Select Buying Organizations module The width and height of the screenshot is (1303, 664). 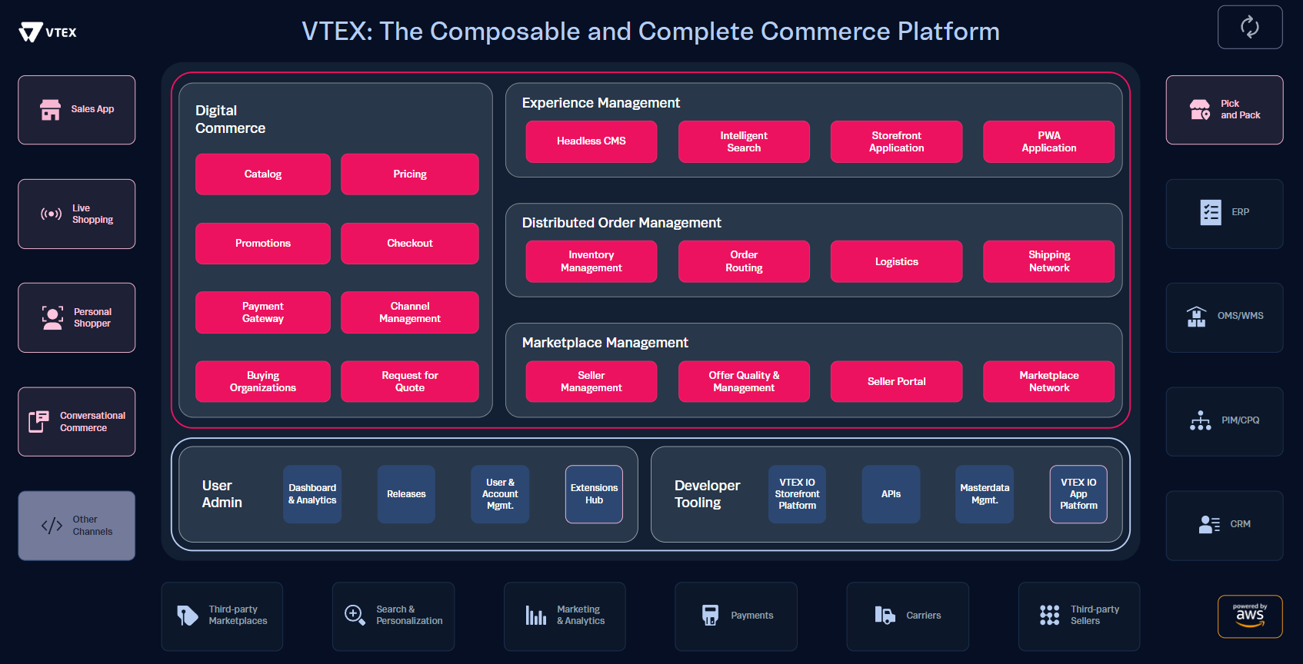(263, 382)
